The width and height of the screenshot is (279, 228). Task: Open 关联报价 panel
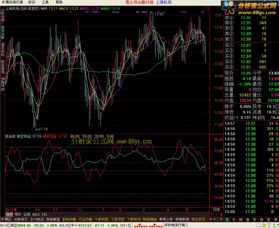tap(21, 219)
